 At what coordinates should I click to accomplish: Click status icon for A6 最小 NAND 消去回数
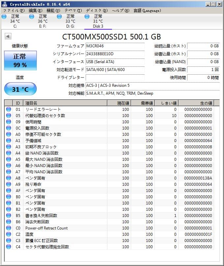tap(9, 165)
